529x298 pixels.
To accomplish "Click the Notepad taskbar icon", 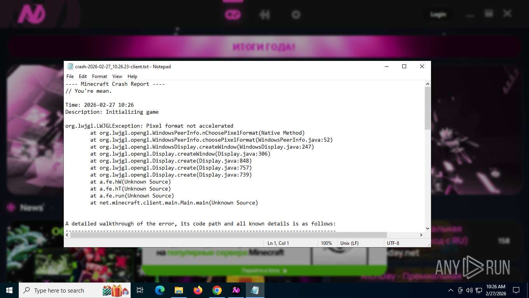I will pyautogui.click(x=255, y=290).
